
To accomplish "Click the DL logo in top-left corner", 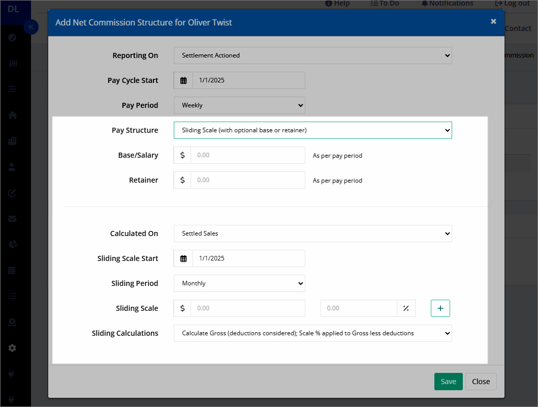I will (13, 9).
